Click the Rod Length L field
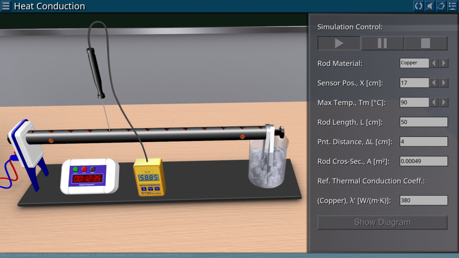This screenshot has width=459, height=258. tap(424, 122)
